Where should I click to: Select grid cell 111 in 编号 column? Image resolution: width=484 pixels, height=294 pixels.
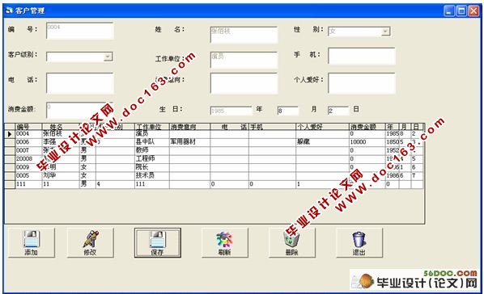pos(28,184)
